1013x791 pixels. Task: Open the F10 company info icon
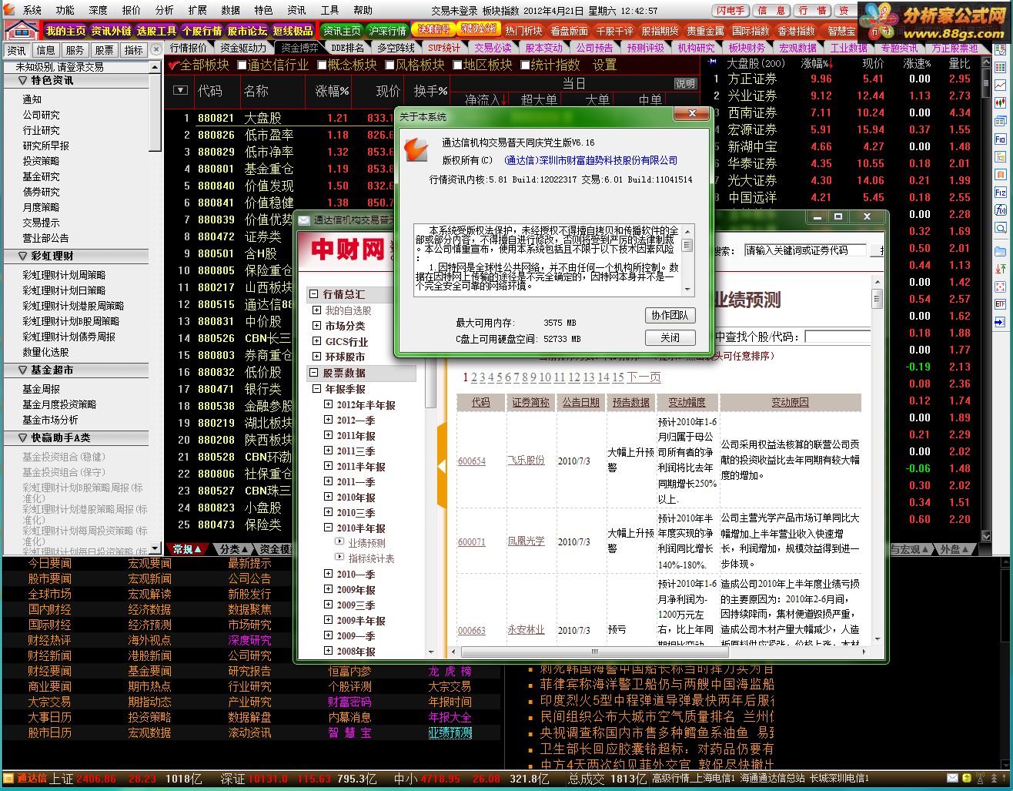pos(1001,139)
